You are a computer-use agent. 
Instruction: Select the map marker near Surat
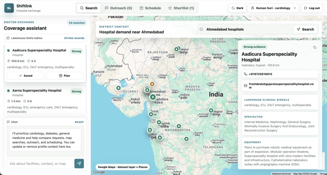pos(151,114)
